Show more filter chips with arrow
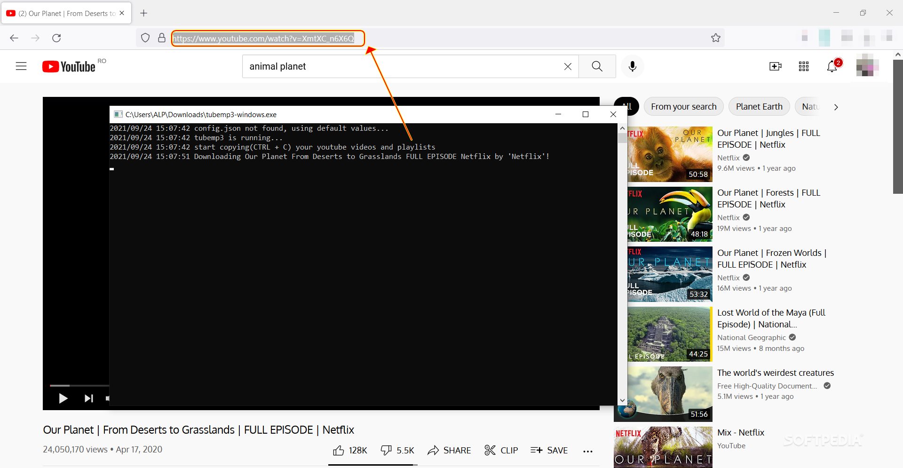Image resolution: width=903 pixels, height=468 pixels. click(836, 107)
